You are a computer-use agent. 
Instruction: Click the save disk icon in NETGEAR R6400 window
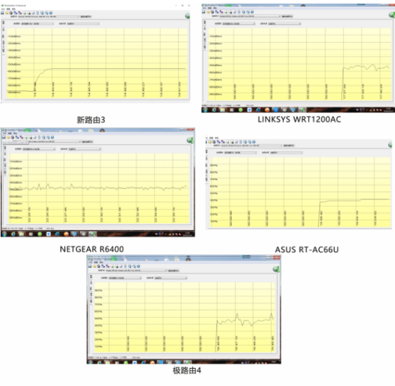coord(4,137)
